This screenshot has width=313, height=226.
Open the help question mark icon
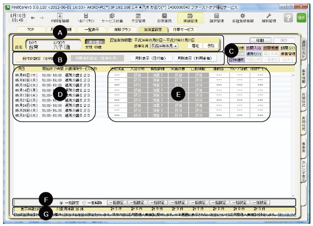(288, 17)
